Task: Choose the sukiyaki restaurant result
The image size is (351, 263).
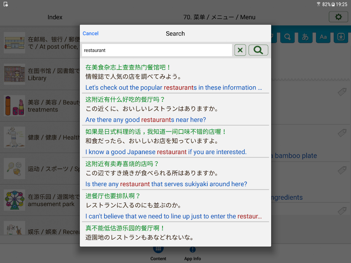Action: click(174, 174)
